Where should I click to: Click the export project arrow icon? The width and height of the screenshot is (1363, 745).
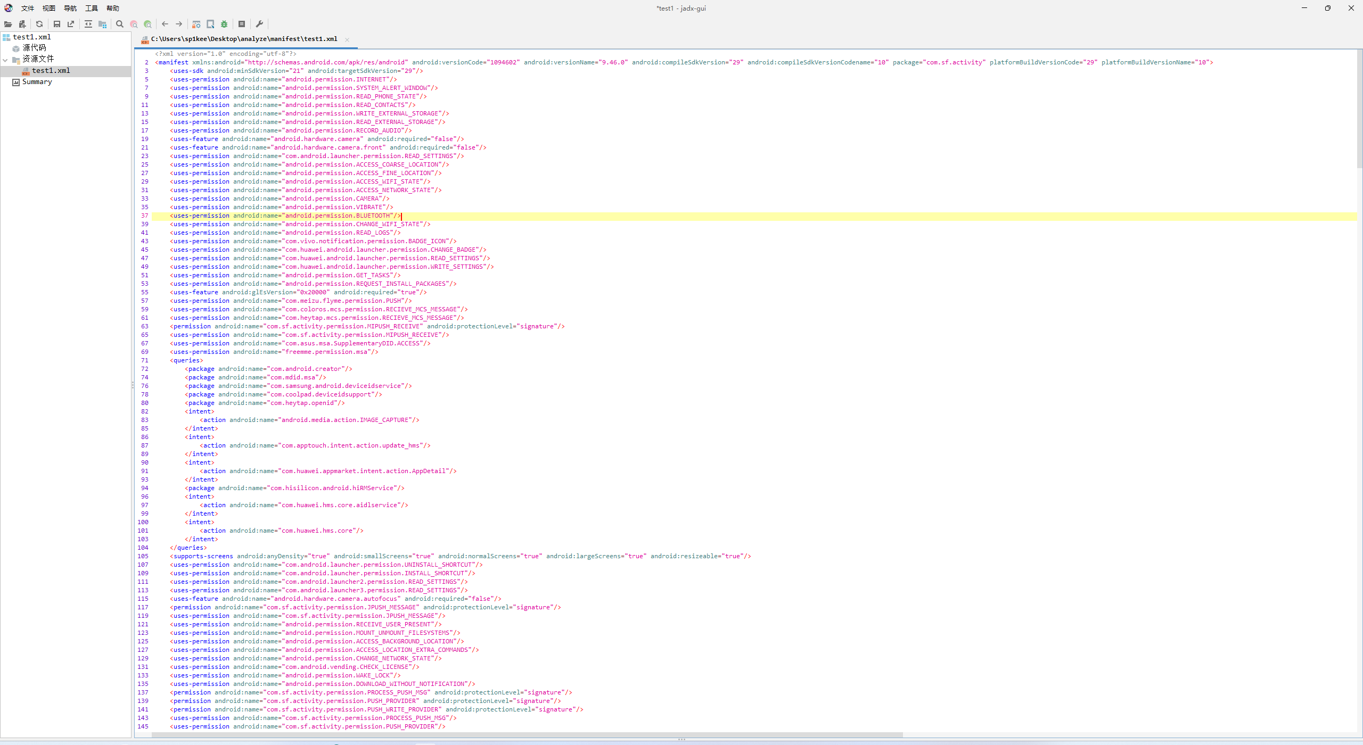pos(71,24)
